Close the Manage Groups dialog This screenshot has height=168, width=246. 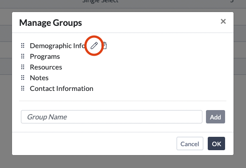[x=223, y=21]
